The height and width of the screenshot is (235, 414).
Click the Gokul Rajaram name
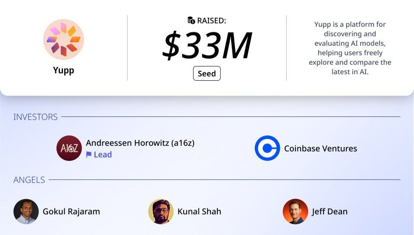[71, 211]
